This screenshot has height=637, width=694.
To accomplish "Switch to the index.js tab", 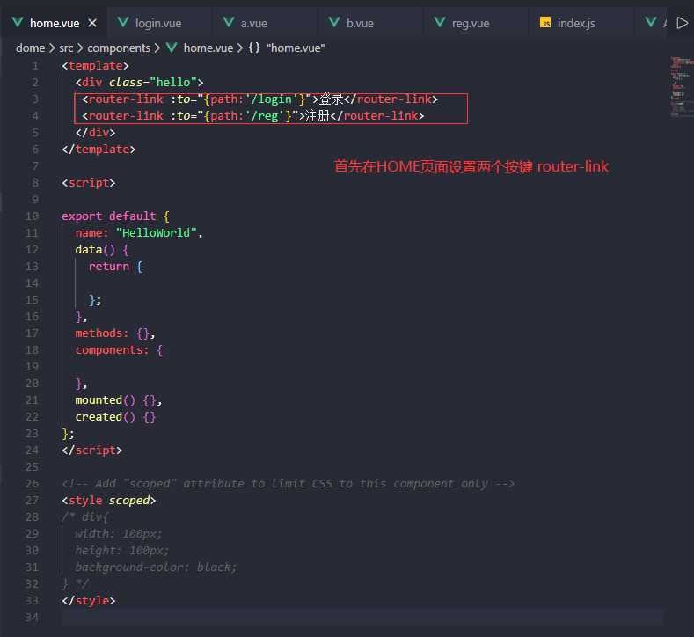I will 576,23.
